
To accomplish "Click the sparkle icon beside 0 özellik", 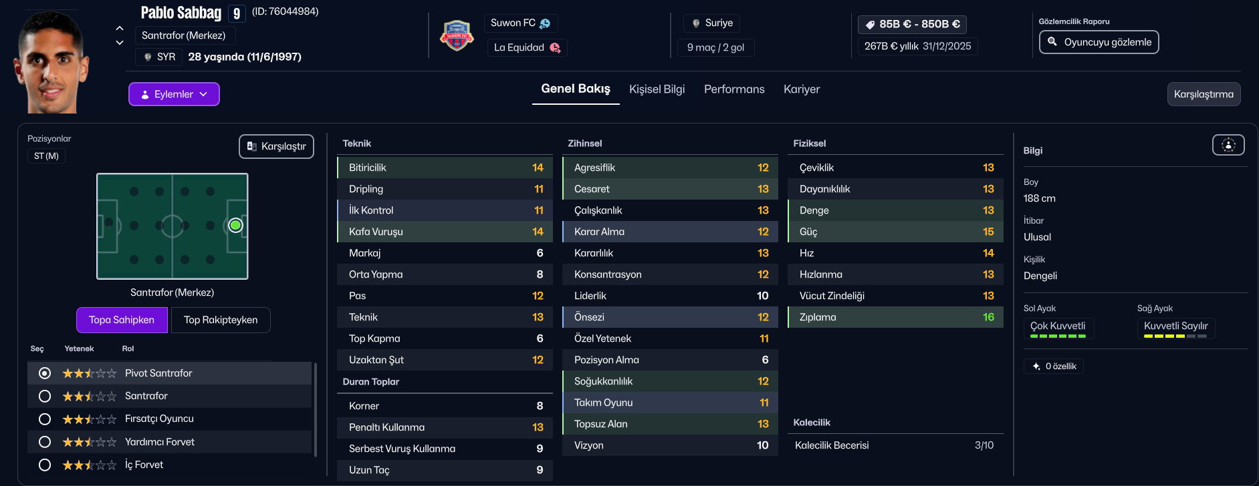I will [x=1036, y=367].
